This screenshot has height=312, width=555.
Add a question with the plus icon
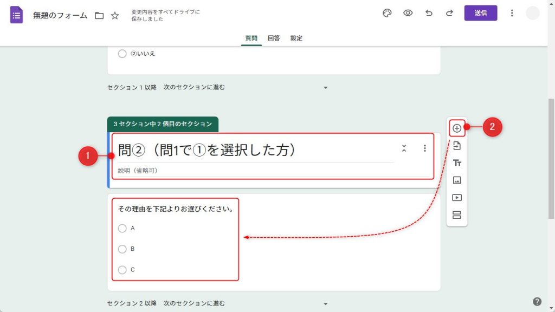(x=456, y=128)
